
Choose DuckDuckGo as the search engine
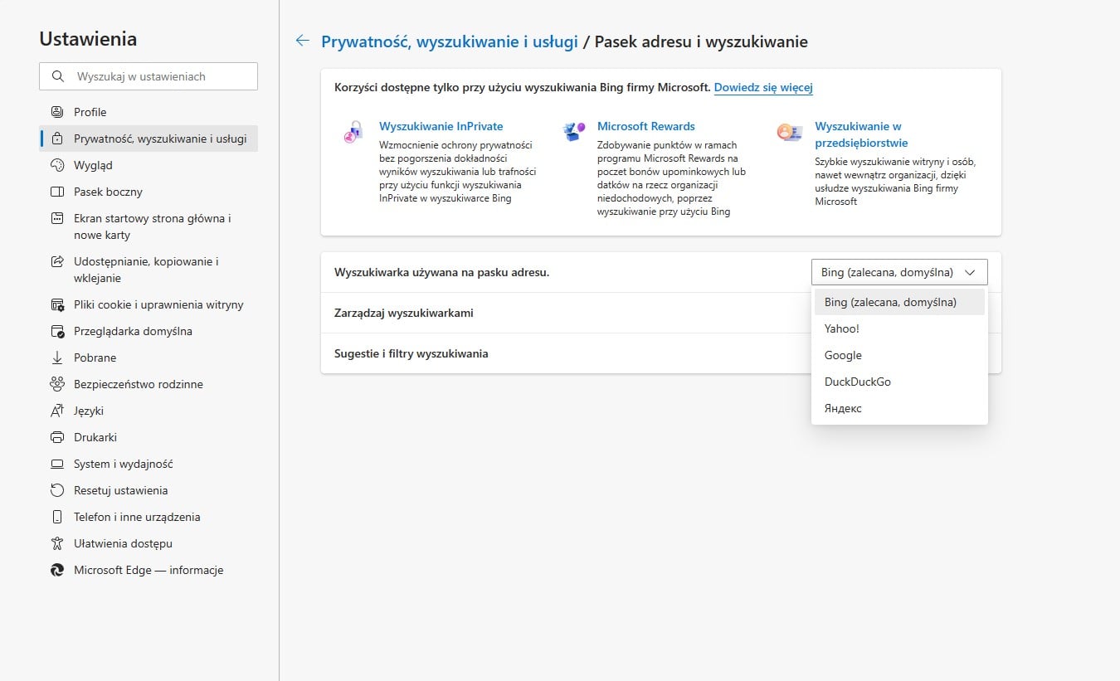tap(857, 382)
